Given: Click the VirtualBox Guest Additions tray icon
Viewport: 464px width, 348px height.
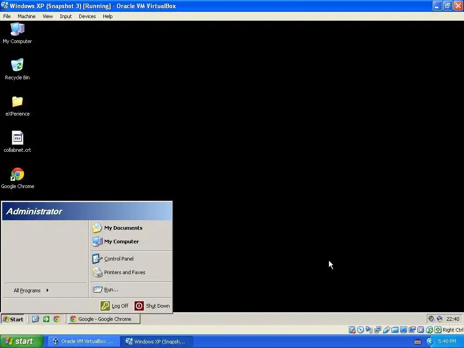Looking at the screenshot, I should pos(440,319).
